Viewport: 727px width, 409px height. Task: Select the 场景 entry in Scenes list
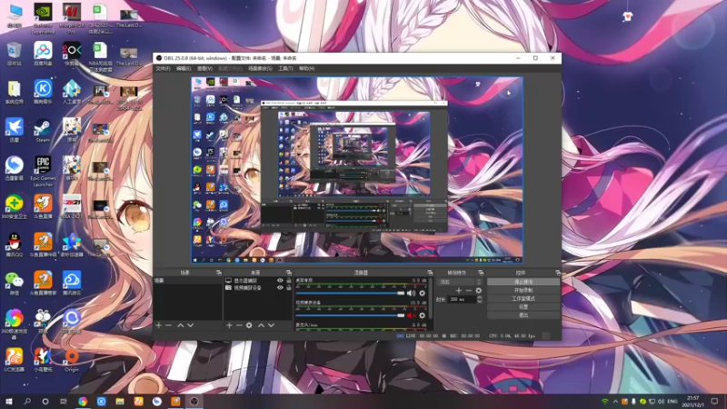[187, 281]
